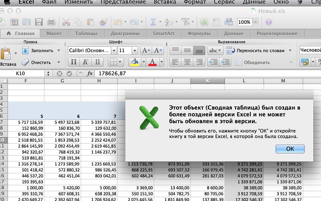
Task: Click the Fill color paint bucket
Action: pos(135,62)
